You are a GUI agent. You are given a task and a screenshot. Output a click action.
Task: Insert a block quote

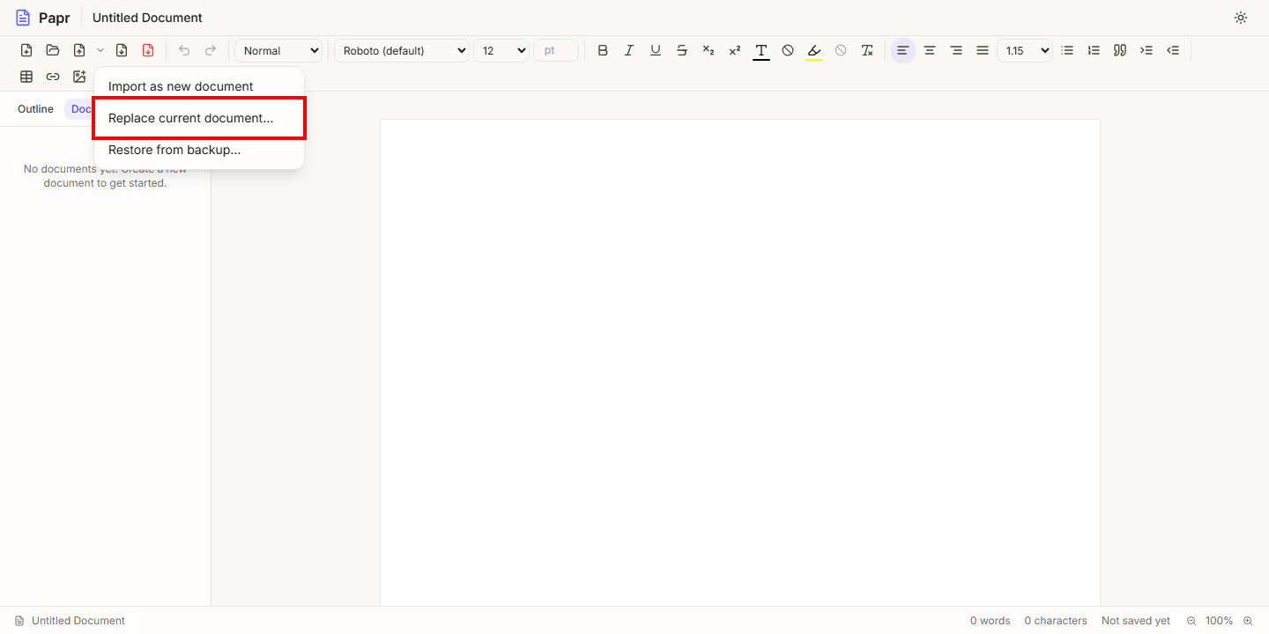(x=1120, y=50)
